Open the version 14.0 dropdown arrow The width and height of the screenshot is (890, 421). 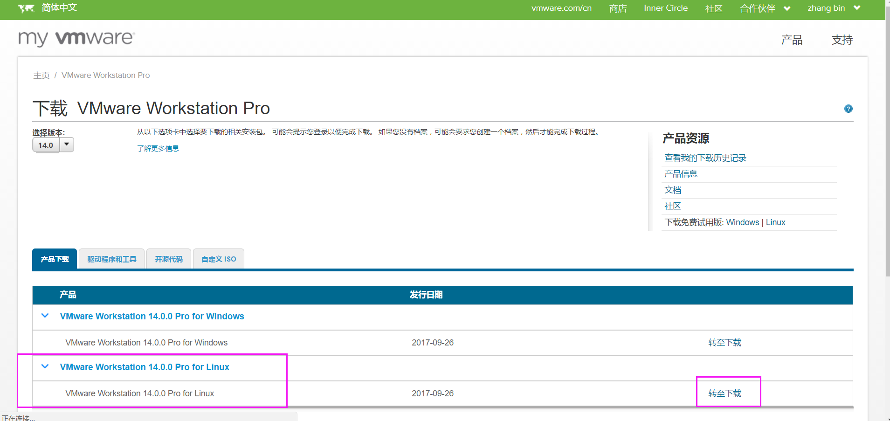point(67,145)
